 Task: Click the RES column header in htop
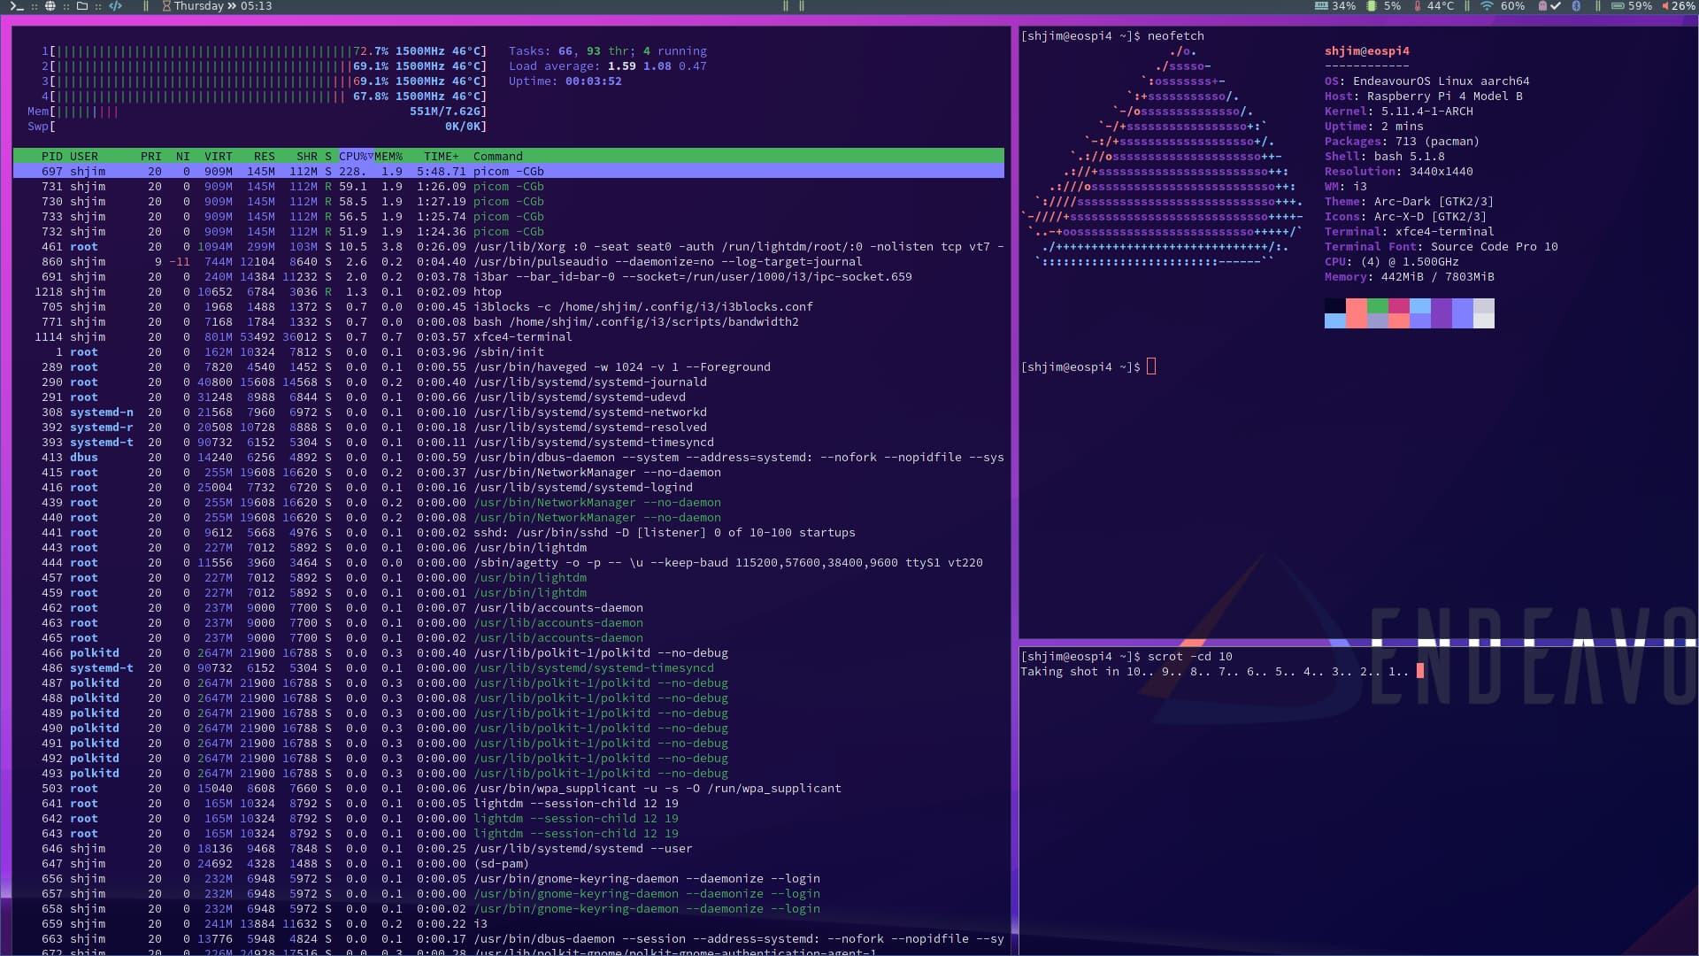tap(265, 157)
